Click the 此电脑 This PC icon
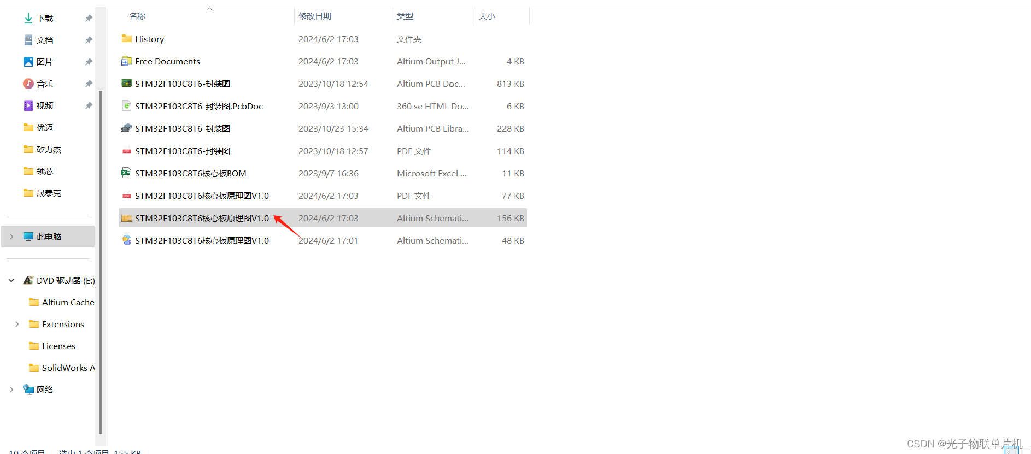1031x454 pixels. coord(28,237)
